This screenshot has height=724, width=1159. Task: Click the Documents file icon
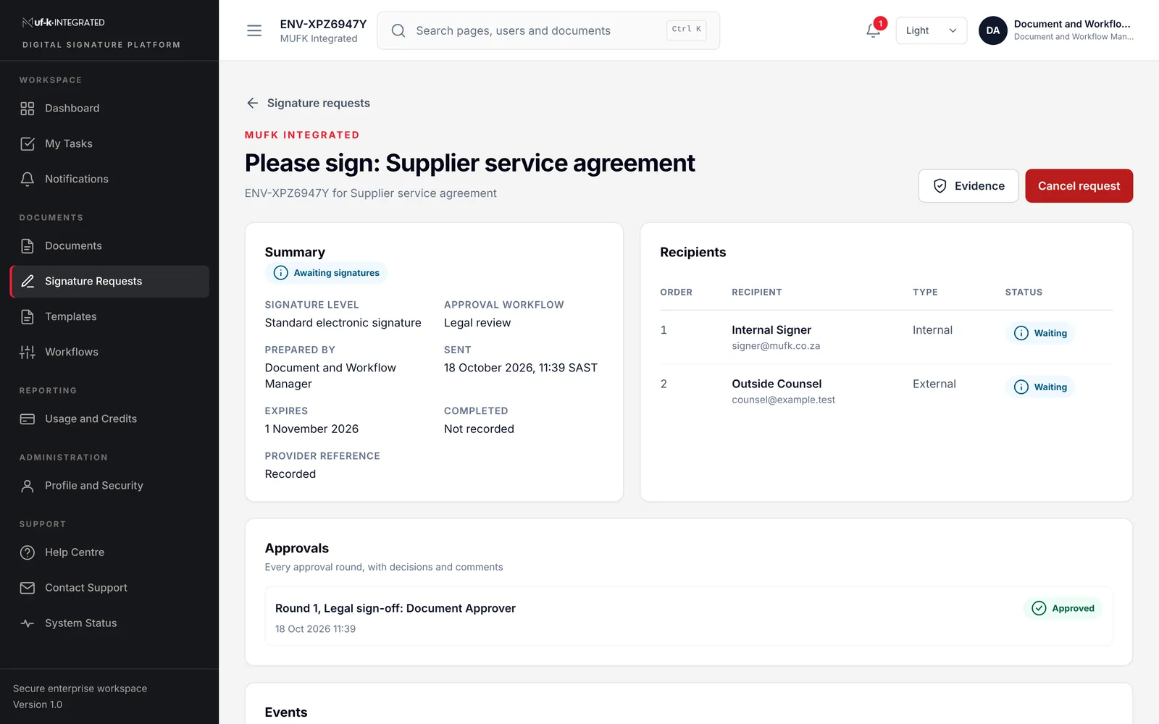click(x=28, y=246)
